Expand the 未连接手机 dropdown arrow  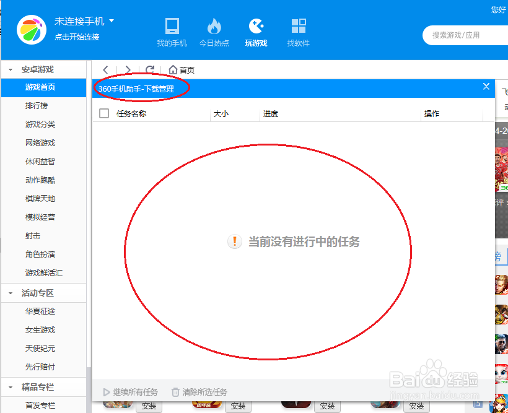pos(112,20)
